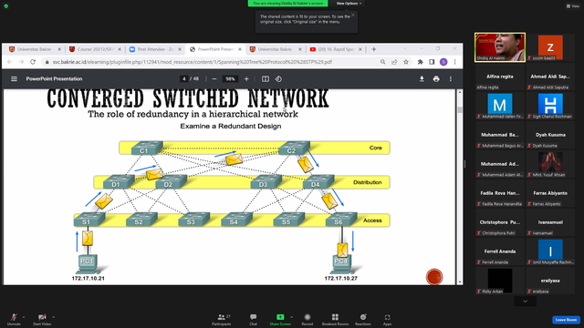Print the PDF document
The width and height of the screenshot is (584, 328).
tap(436, 79)
